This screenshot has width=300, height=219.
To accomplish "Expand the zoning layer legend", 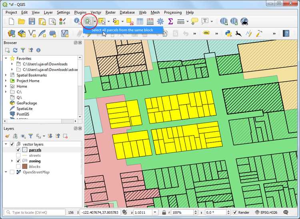I will [12, 161].
